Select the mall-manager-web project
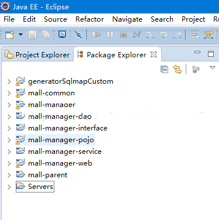Screen dimensions: 219x220 pos(60,163)
